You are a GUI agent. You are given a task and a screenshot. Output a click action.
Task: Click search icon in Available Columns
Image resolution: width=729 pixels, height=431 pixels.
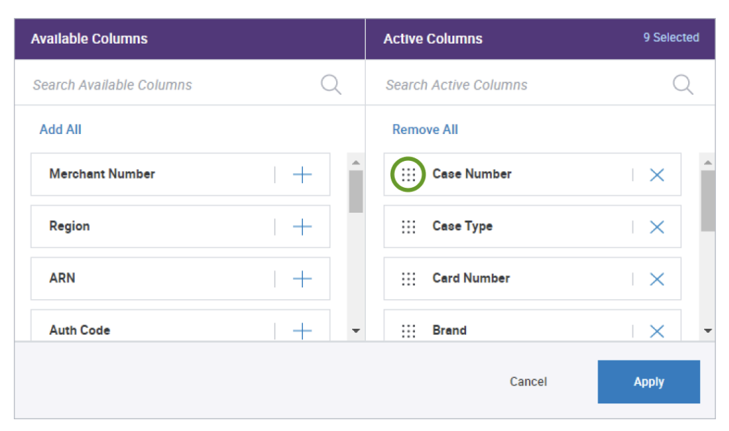(x=331, y=85)
